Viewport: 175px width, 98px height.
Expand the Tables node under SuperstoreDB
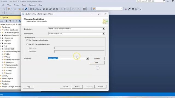point(2,54)
